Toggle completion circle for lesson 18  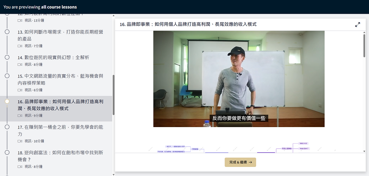tap(7, 152)
